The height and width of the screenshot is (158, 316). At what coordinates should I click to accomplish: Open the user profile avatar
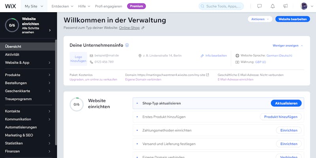click(x=304, y=6)
